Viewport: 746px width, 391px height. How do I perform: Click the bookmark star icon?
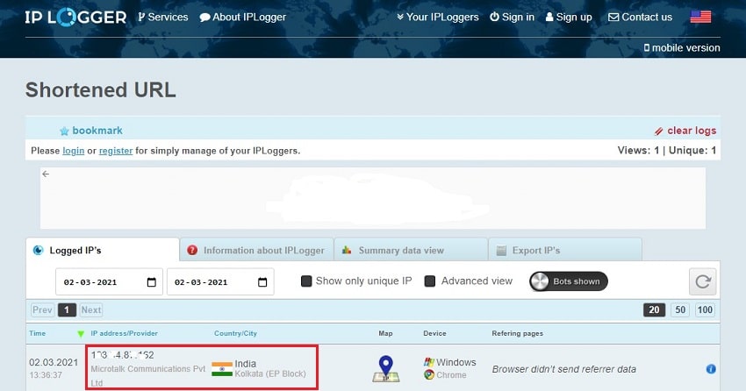(x=64, y=132)
